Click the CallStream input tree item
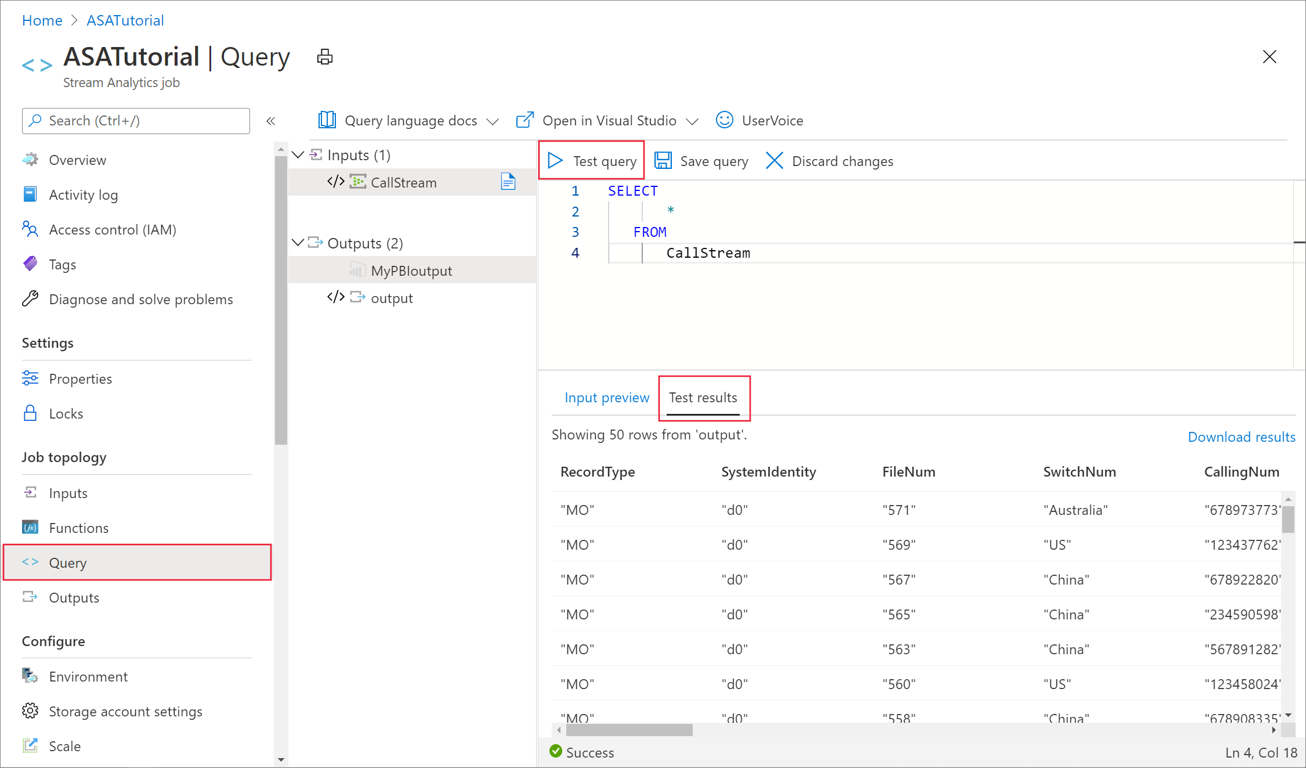 coord(402,182)
